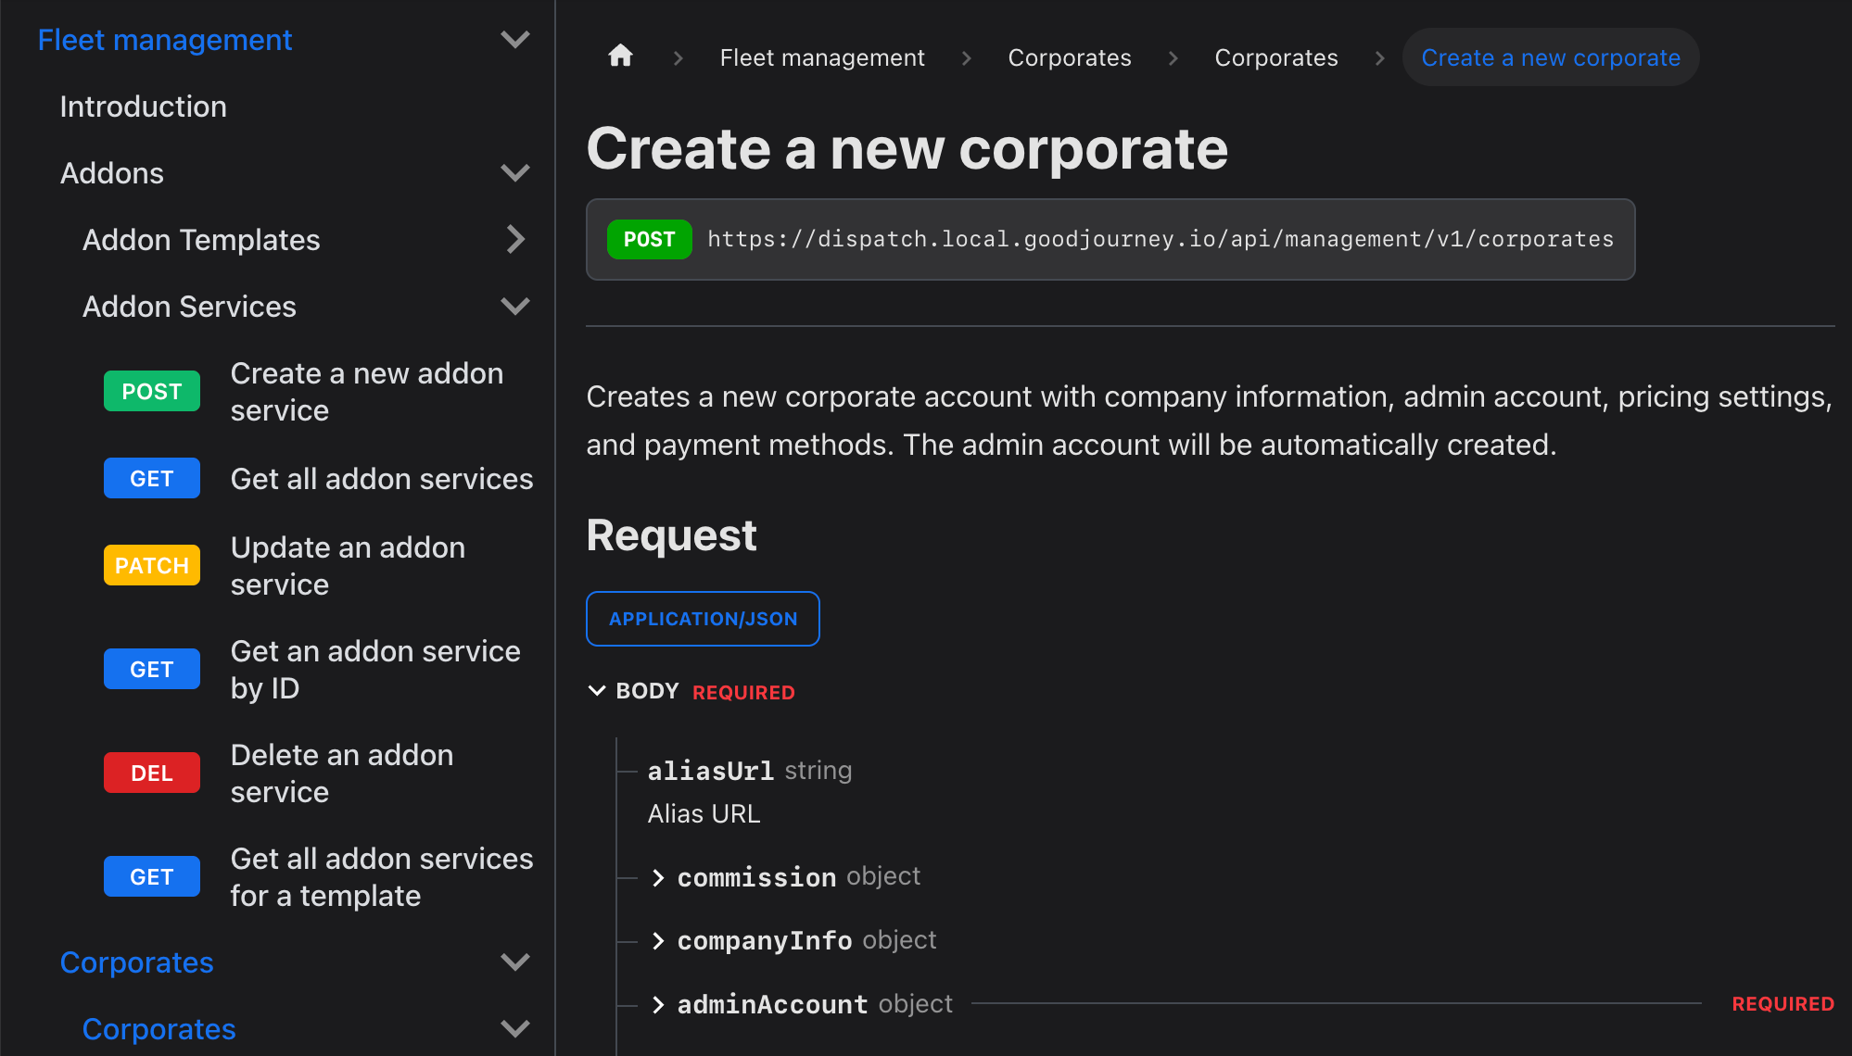Collapse the Fleet management section chevron
Screen dimensions: 1852x1056
(x=514, y=40)
